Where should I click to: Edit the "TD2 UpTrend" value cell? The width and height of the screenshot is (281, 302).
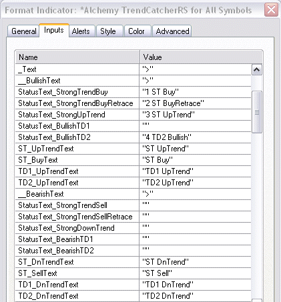pyautogui.click(x=196, y=183)
